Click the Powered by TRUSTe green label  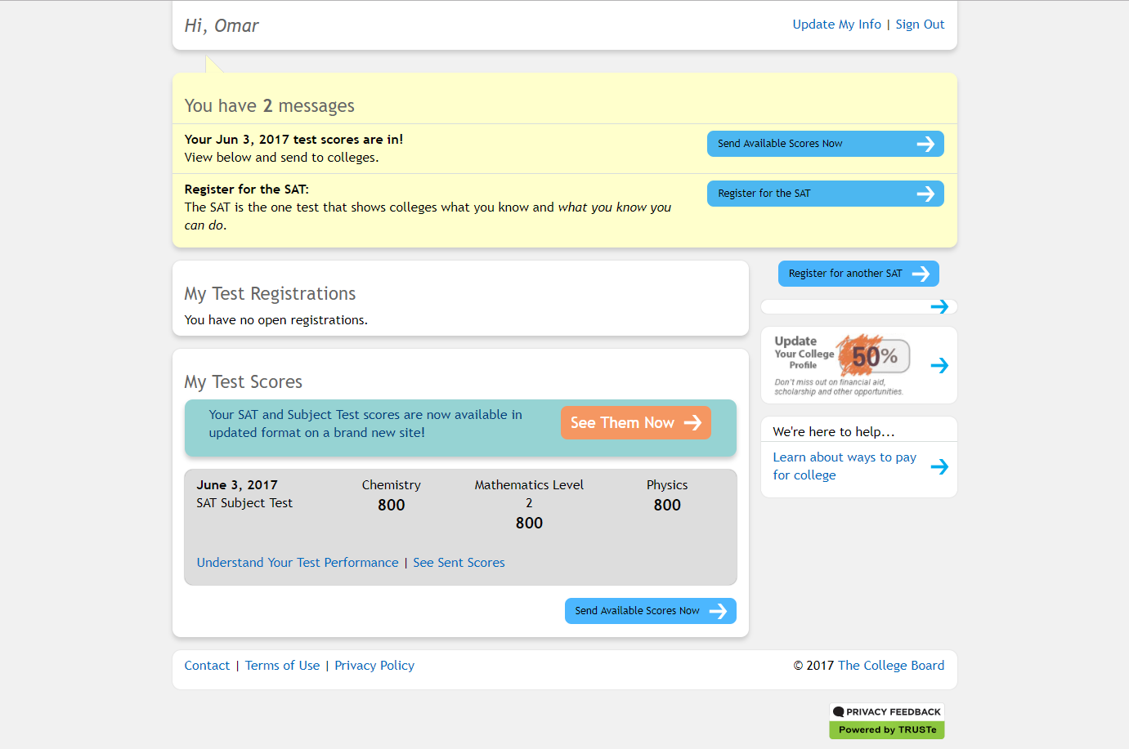pos(887,730)
